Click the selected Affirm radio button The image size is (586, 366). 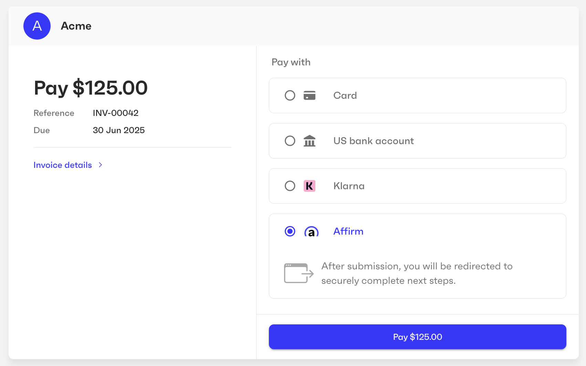(x=290, y=232)
